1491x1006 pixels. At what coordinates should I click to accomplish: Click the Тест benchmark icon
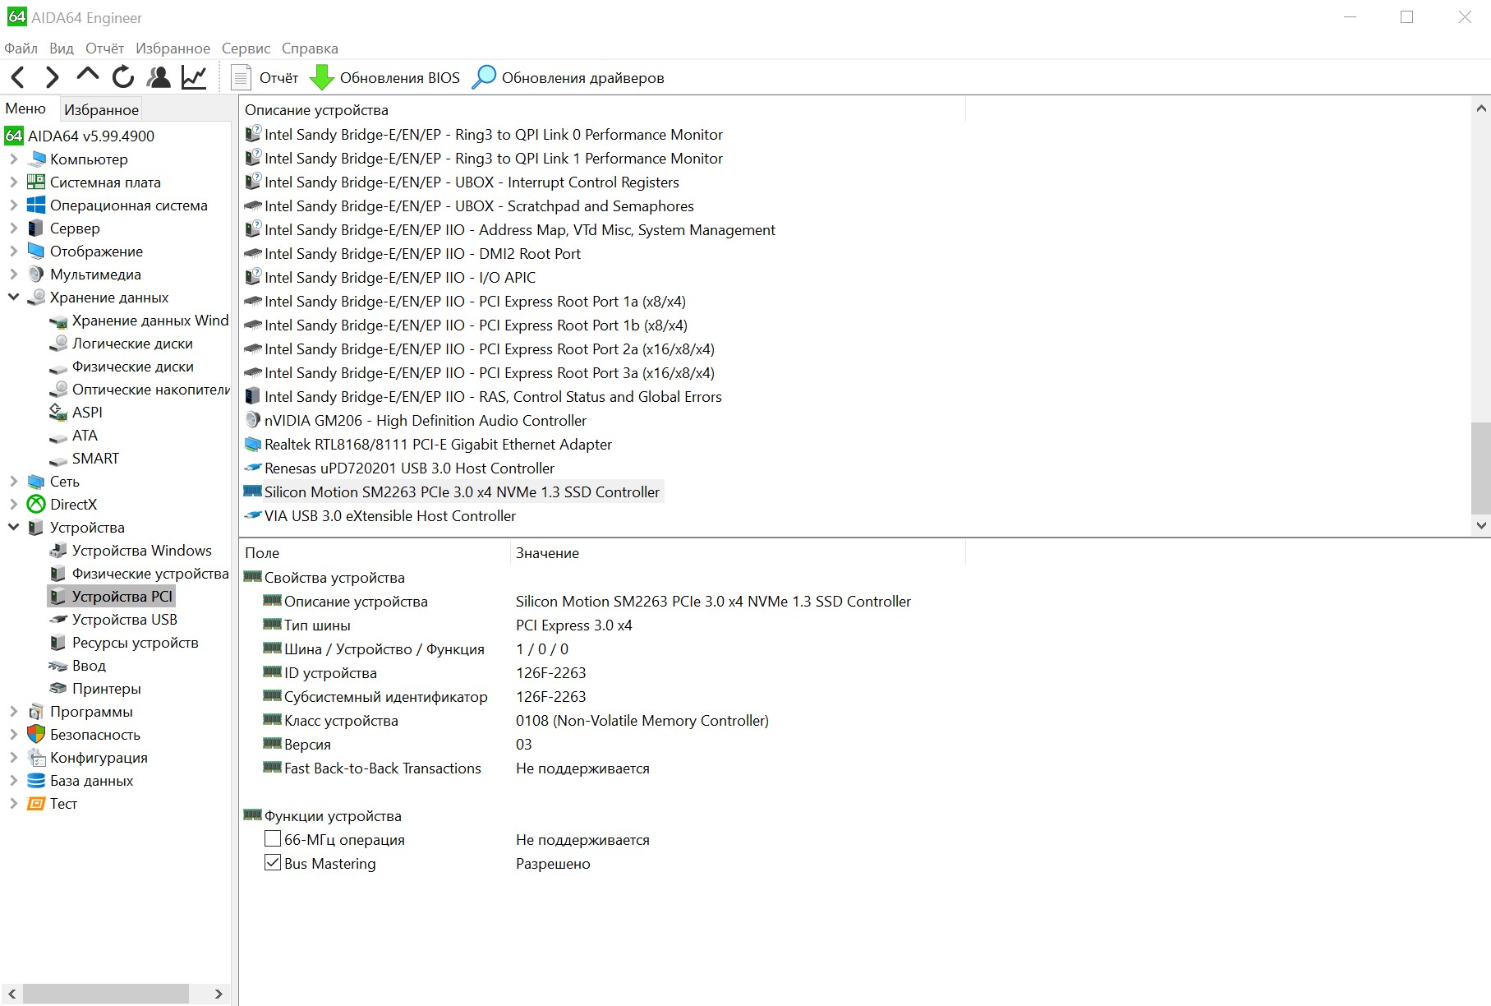click(x=36, y=803)
